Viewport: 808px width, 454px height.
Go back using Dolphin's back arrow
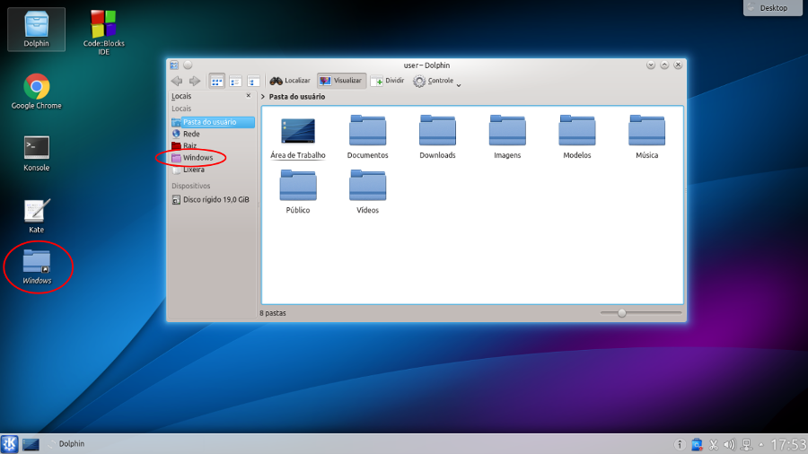click(177, 81)
